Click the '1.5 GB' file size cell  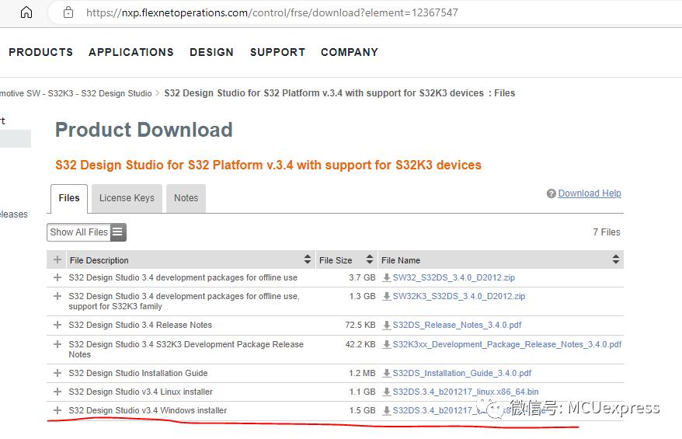362,411
